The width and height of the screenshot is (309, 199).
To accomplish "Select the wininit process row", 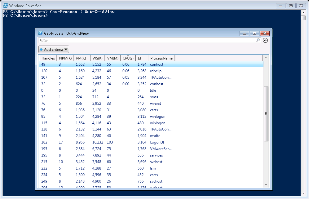I will pyautogui.click(x=151, y=104).
